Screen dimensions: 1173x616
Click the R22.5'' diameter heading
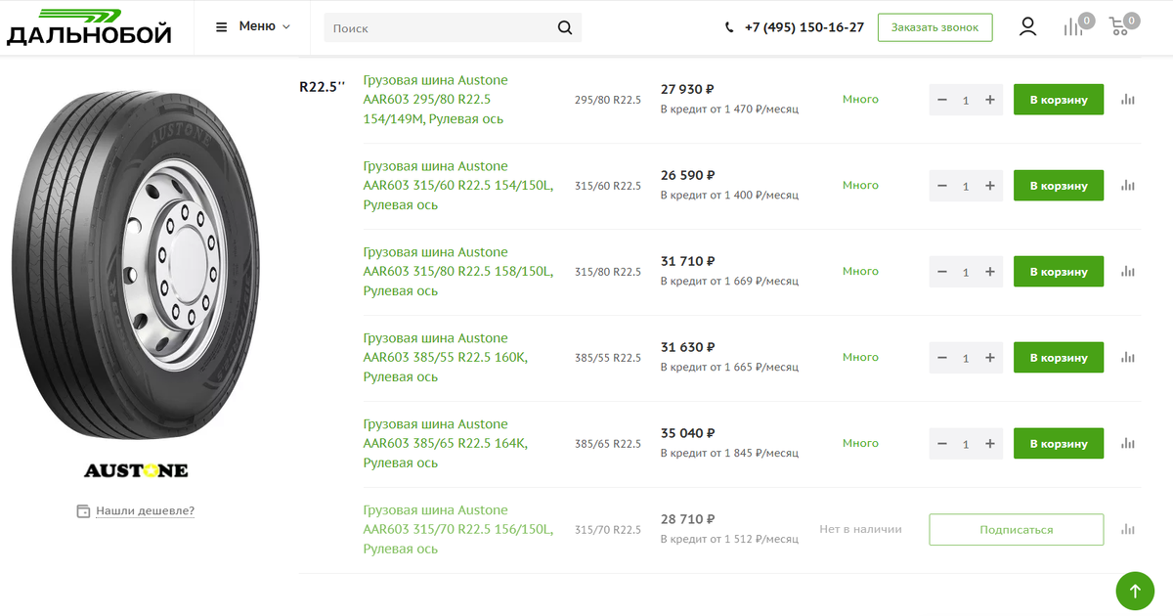point(323,86)
